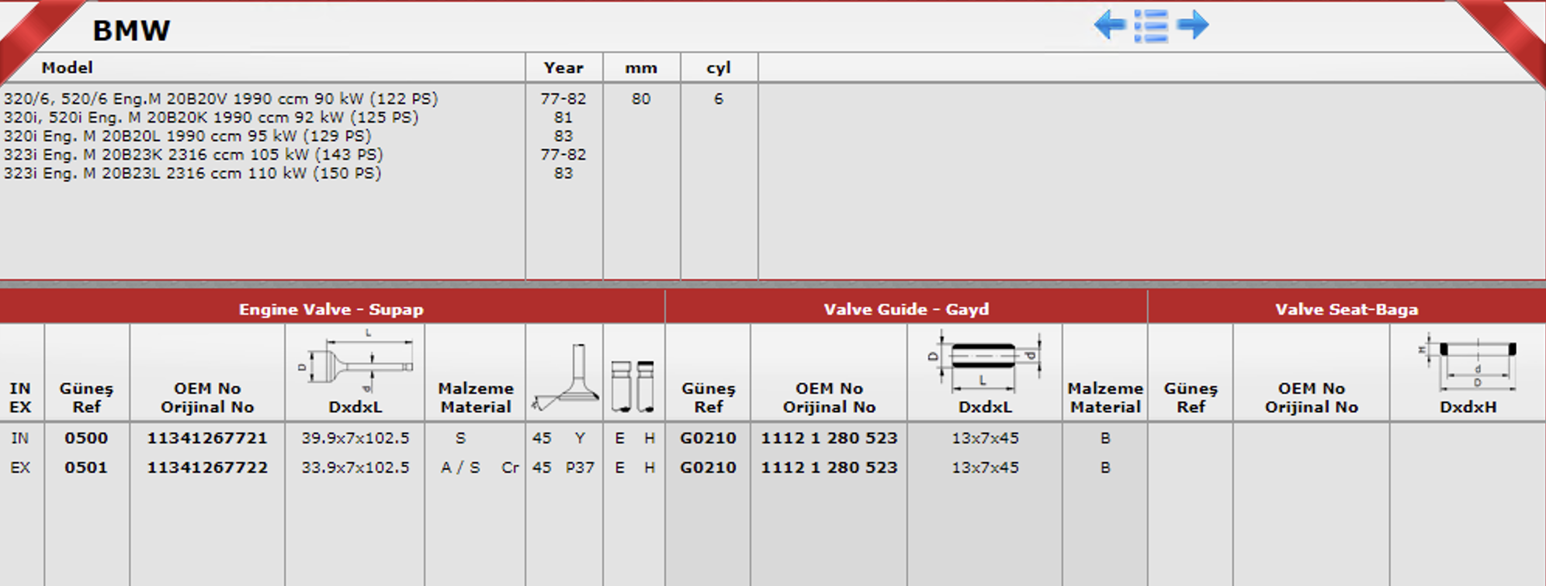This screenshot has height=586, width=1546.
Task: Select model row 323i Eng. M 20B23L
Action: tap(192, 173)
